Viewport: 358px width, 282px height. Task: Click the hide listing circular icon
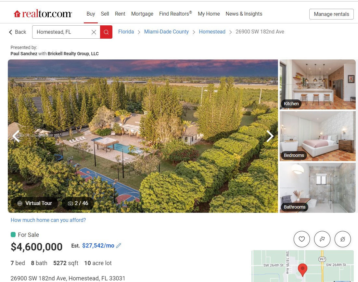[342, 239]
